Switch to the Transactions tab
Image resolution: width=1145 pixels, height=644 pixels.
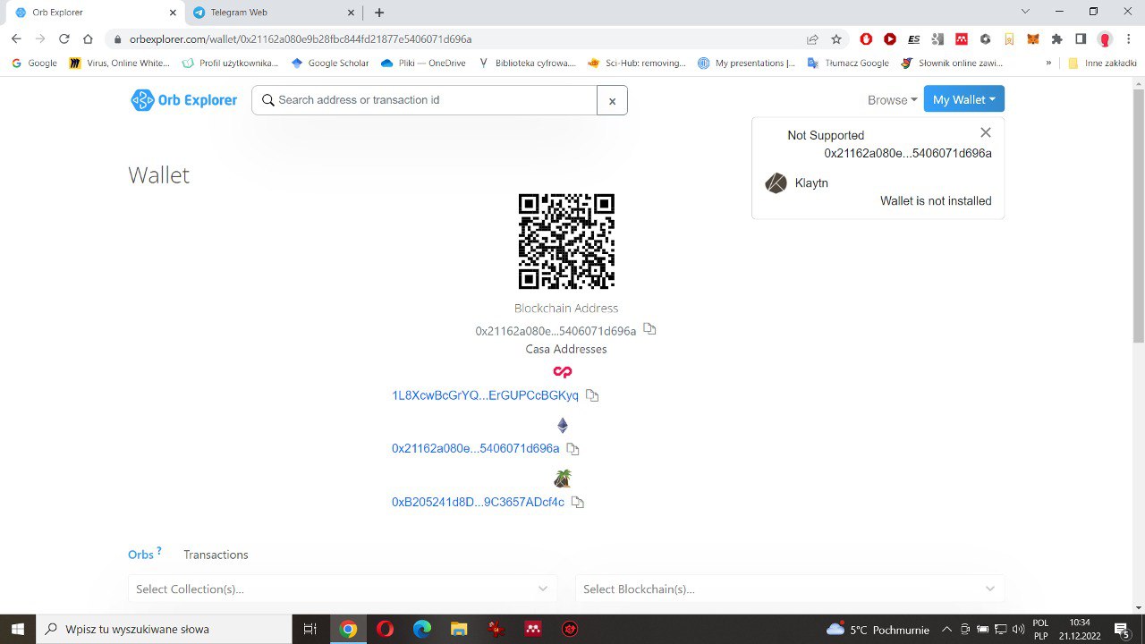pos(216,555)
